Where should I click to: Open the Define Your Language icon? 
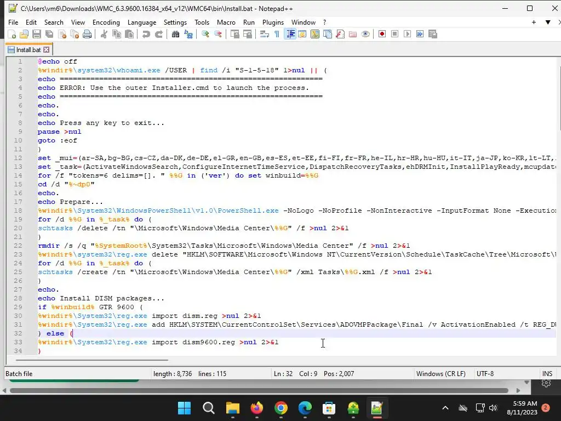click(302, 34)
